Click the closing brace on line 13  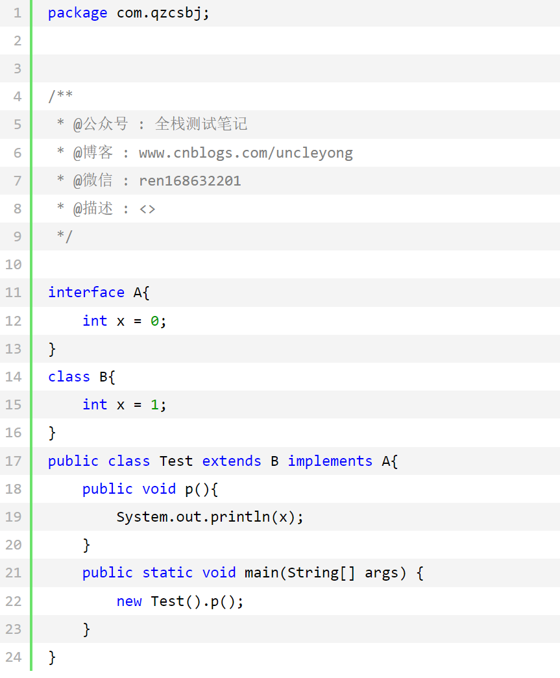coord(52,349)
